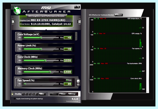The image size is (158, 109).
Task: Select Profile slot 4
Action: point(33,94)
